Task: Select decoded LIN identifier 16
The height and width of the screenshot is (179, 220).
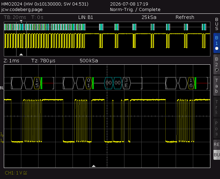Action: [191, 83]
